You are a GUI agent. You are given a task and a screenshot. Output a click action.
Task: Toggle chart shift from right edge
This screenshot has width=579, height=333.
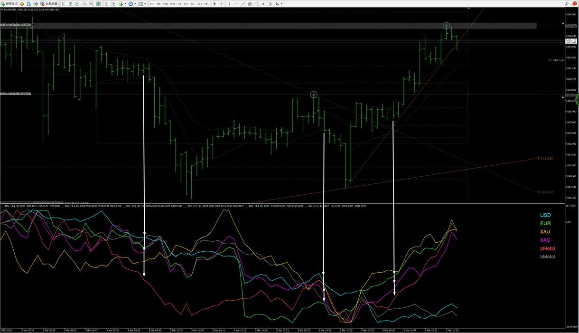(112, 4)
